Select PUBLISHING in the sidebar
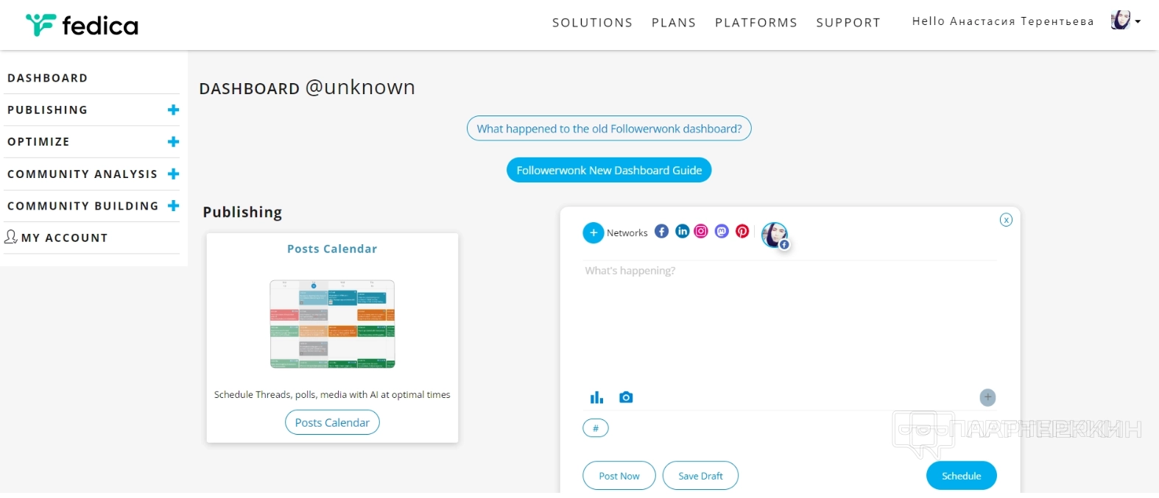Viewport: 1159px width, 498px height. 48,110
